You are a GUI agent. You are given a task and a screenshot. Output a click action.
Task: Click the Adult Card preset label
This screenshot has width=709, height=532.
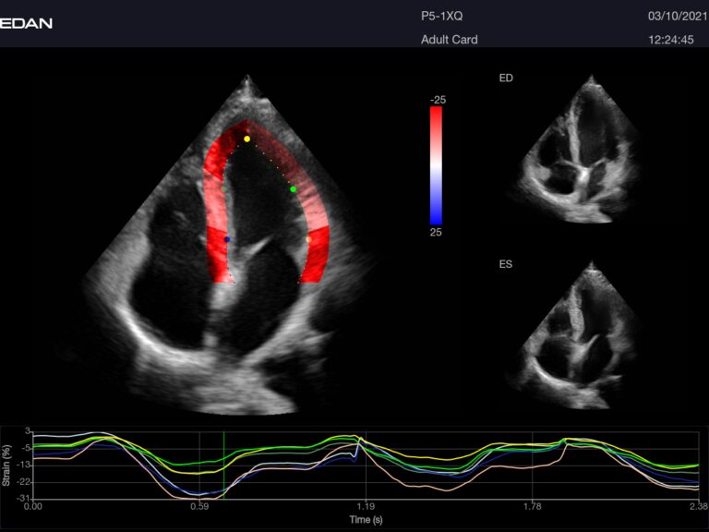pyautogui.click(x=449, y=40)
